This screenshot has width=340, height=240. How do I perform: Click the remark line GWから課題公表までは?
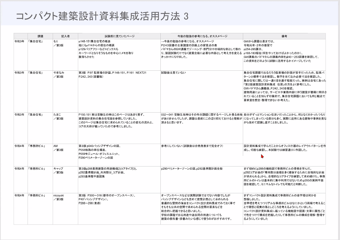pos(259,41)
